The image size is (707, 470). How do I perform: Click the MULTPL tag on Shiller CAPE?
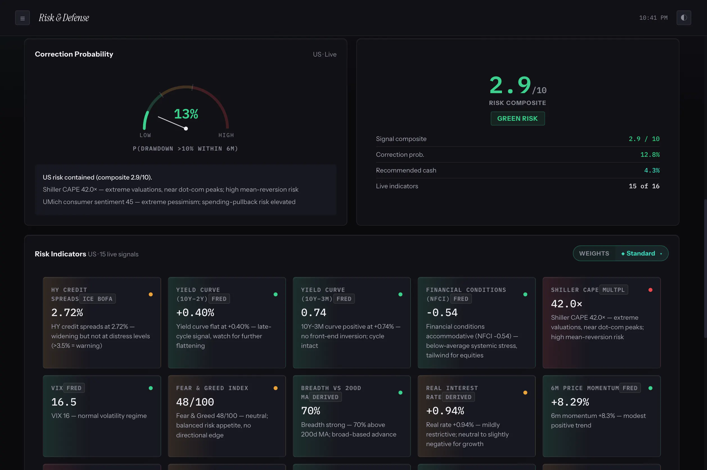[614, 290]
